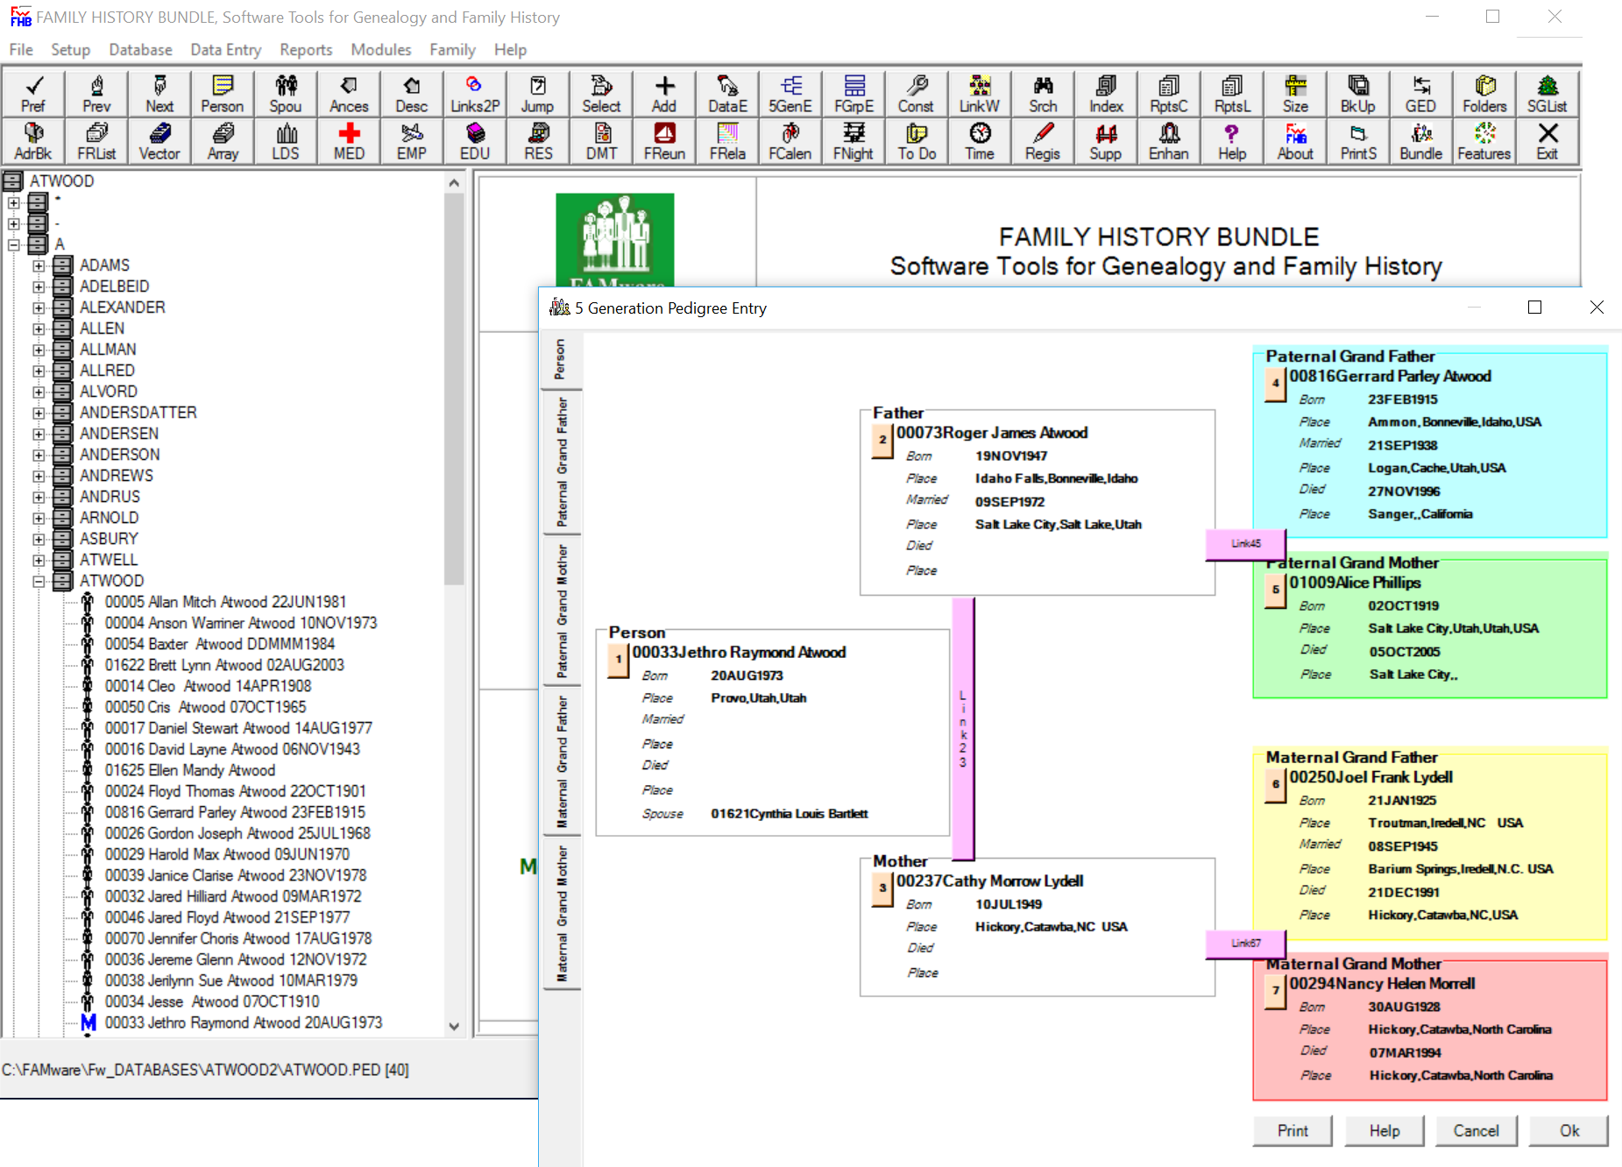
Task: Expand the ARNOLD surname node
Action: coord(39,518)
